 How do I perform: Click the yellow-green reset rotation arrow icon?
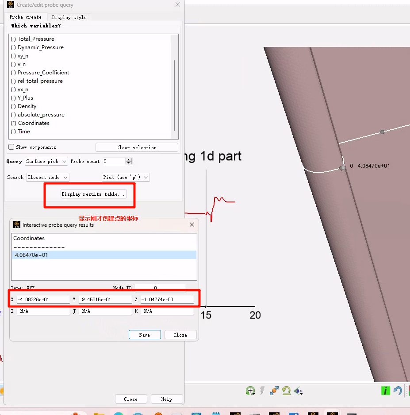pyautogui.click(x=286, y=391)
